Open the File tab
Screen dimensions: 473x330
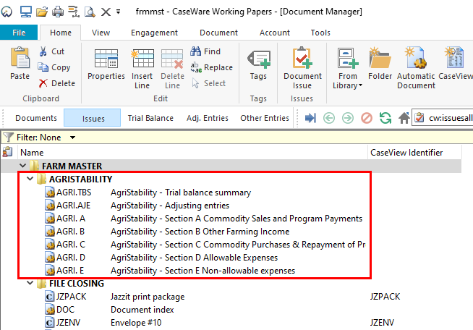click(19, 33)
